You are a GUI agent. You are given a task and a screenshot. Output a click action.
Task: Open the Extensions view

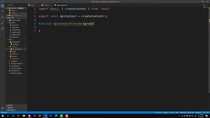[x=3, y=29]
